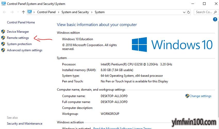Viewport: 219px width, 129px height.
Task: Click the window's title bar computer icon
Action: (x=4, y=4)
